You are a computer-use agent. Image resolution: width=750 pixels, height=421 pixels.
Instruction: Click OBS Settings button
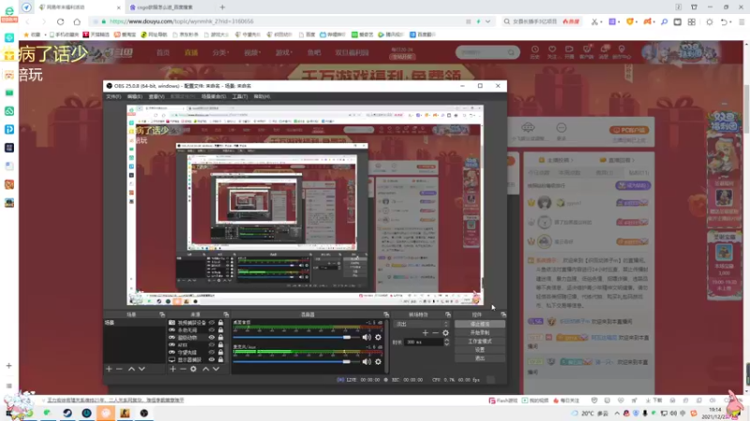point(480,350)
